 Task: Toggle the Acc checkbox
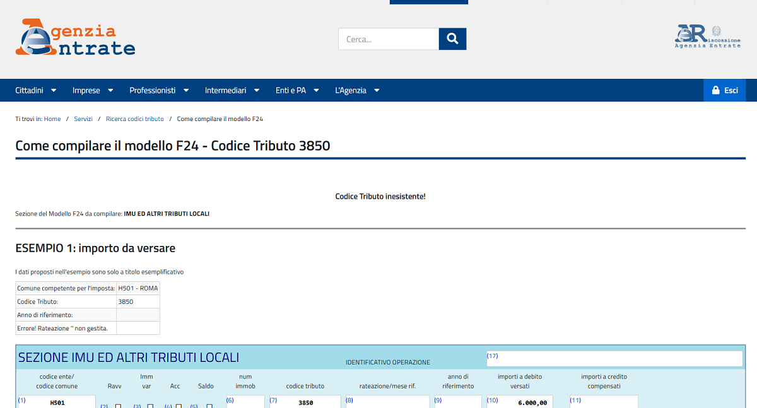click(179, 406)
